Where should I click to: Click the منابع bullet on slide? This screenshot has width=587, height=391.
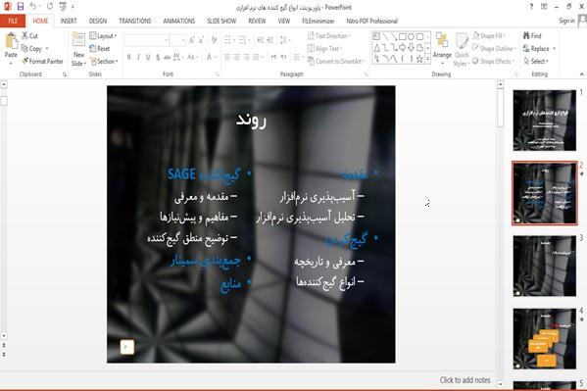(230, 284)
